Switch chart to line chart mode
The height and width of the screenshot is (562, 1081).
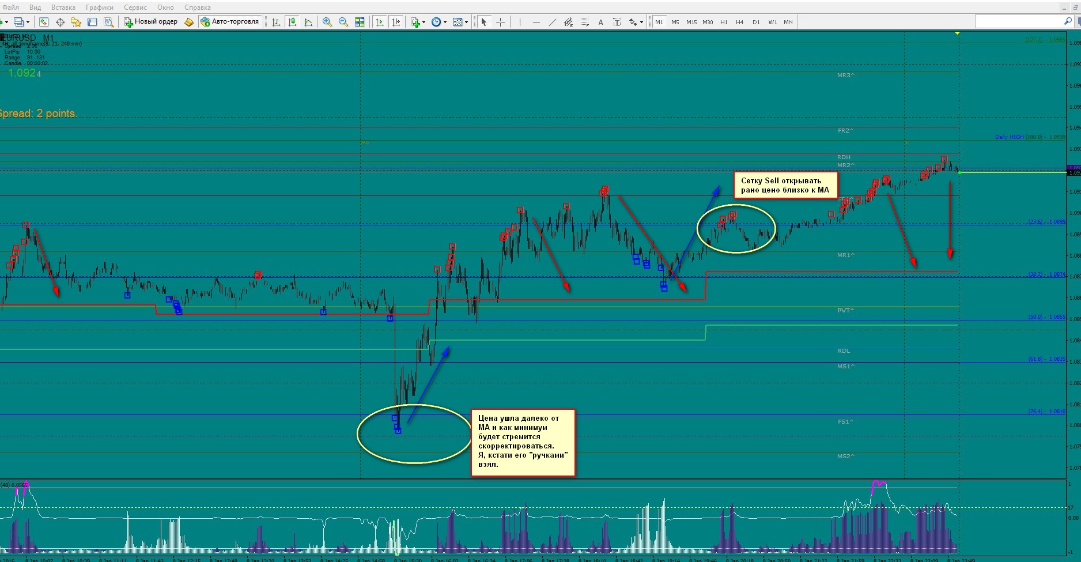(308, 22)
